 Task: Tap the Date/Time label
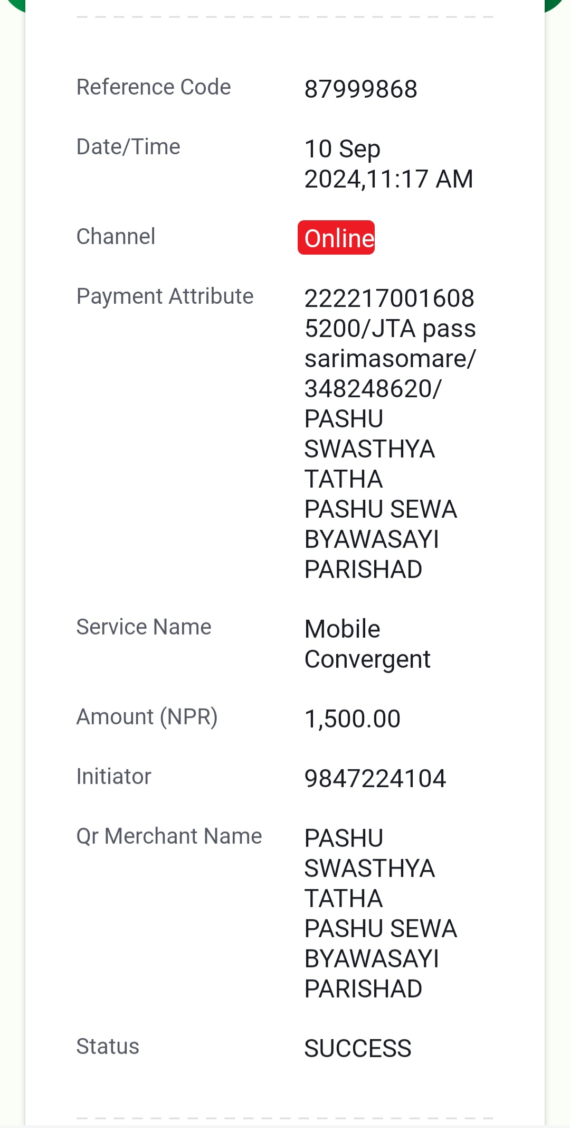(128, 146)
